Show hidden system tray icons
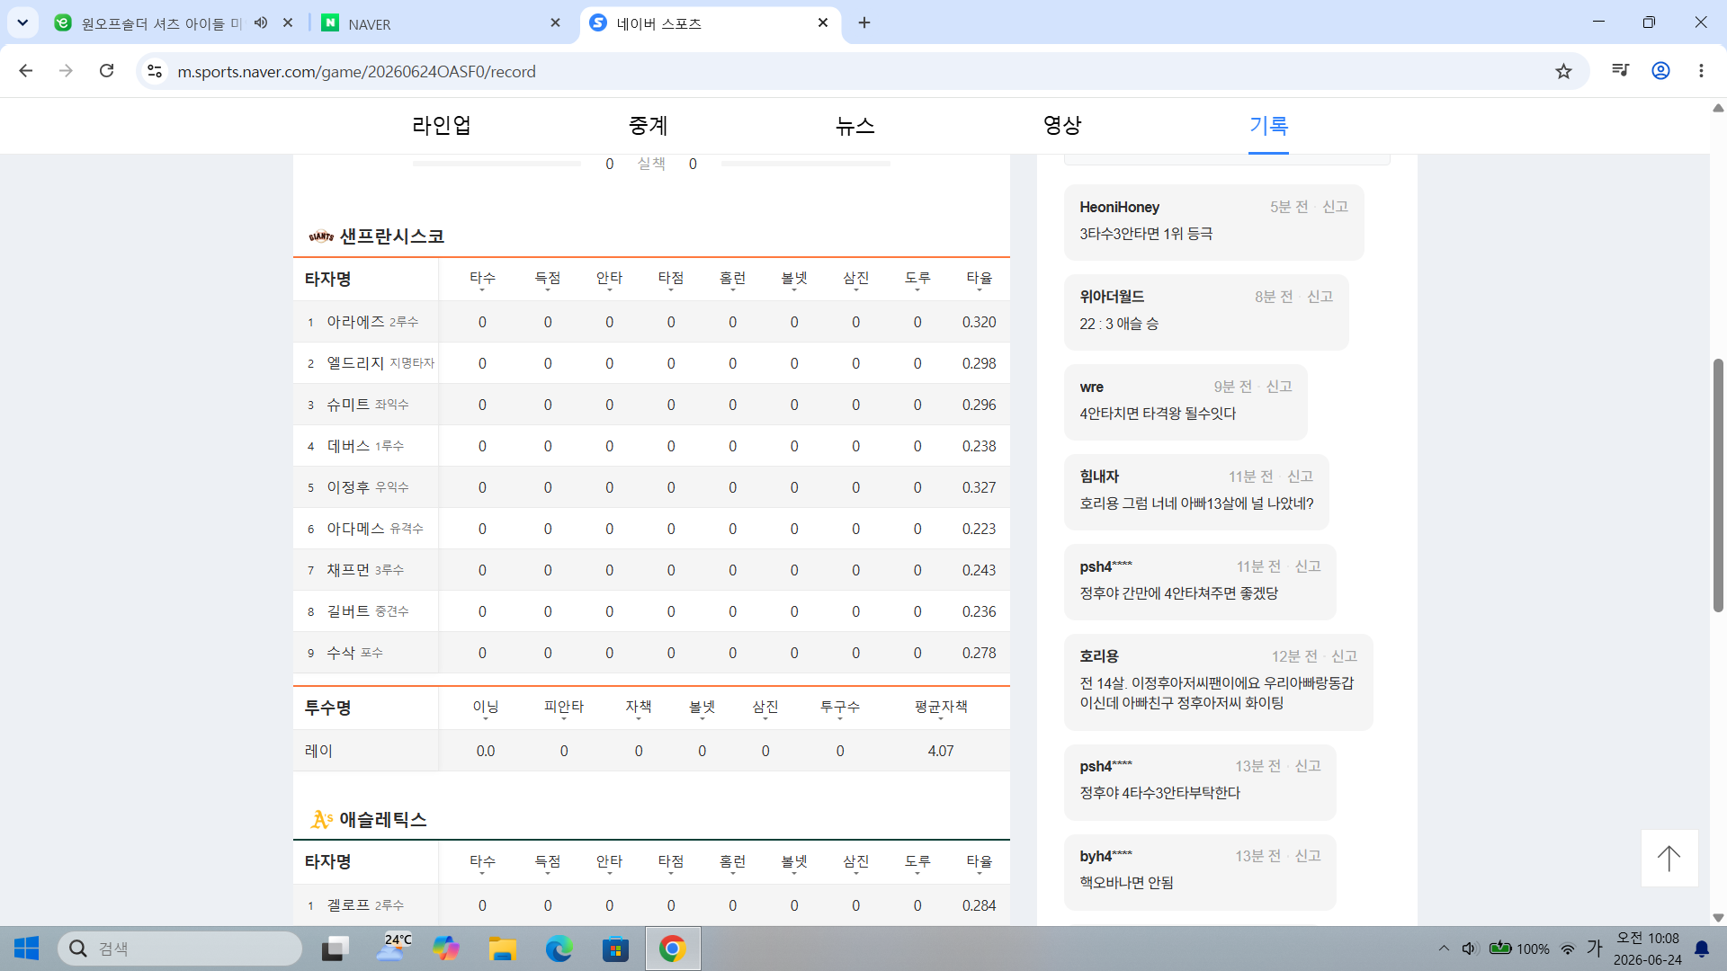Screen dimensions: 1727x971 pyautogui.click(x=1444, y=949)
